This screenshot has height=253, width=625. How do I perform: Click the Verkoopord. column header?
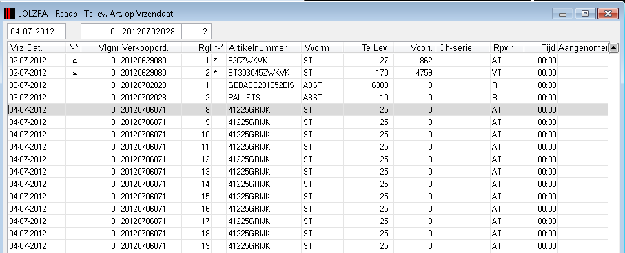click(x=150, y=48)
